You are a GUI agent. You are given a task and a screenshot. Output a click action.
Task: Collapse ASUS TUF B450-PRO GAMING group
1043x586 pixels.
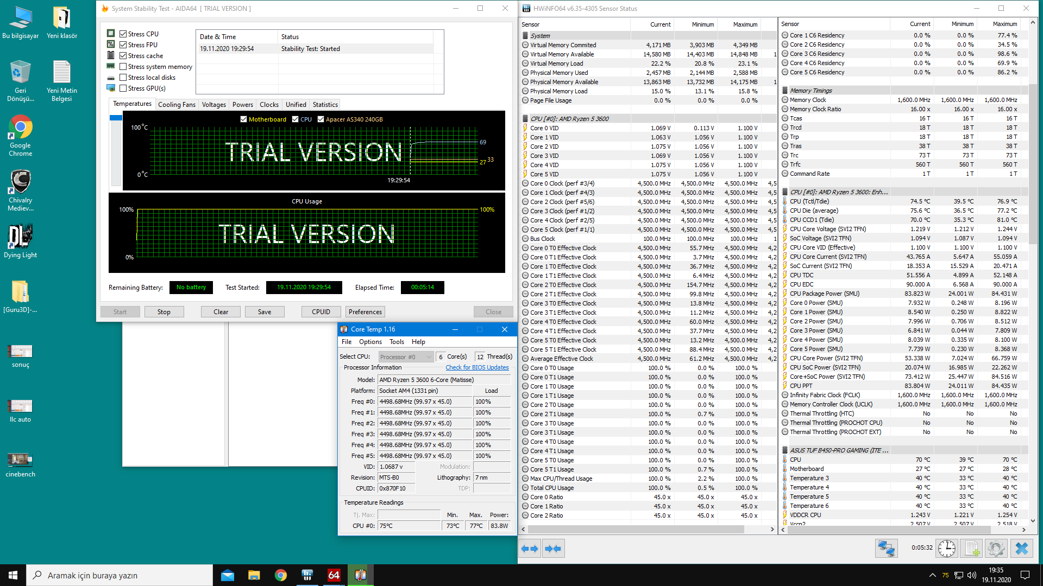(x=785, y=450)
